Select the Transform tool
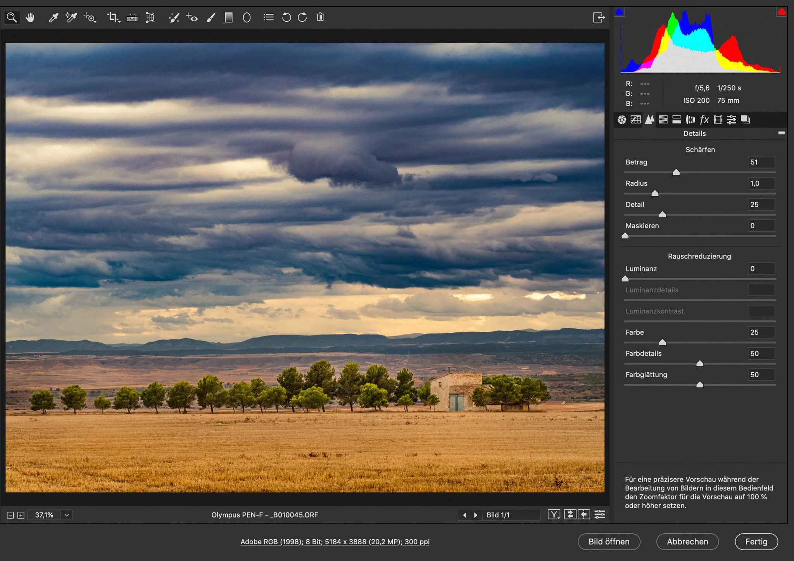 pos(150,17)
